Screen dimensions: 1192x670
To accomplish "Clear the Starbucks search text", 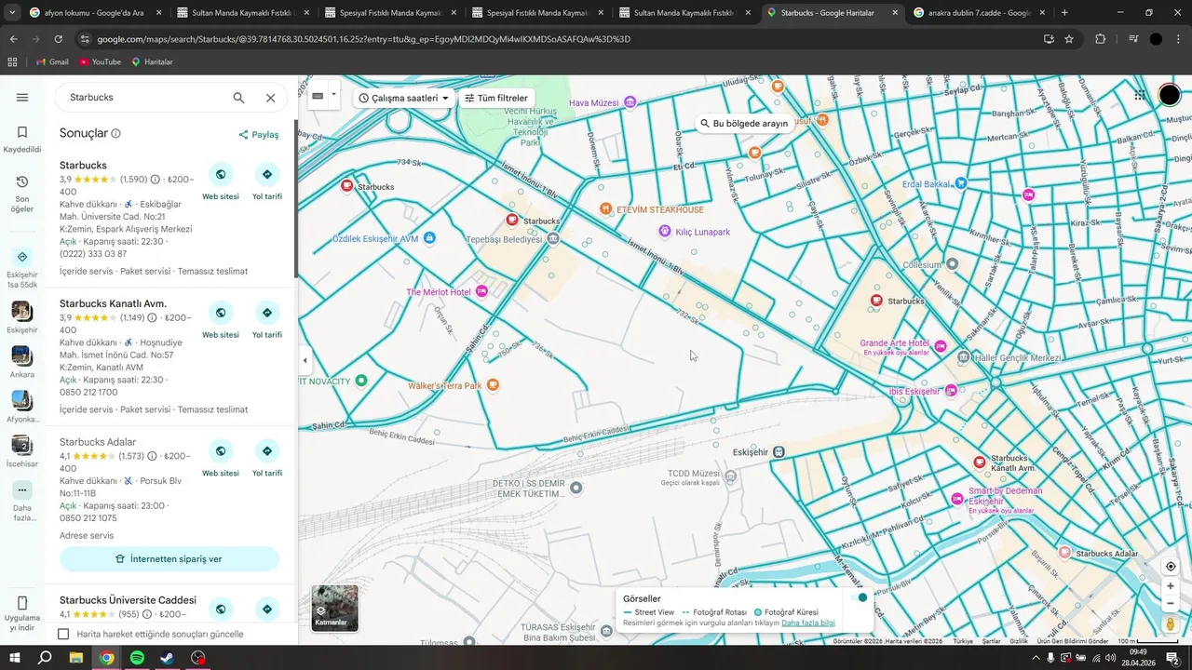I will pos(270,98).
